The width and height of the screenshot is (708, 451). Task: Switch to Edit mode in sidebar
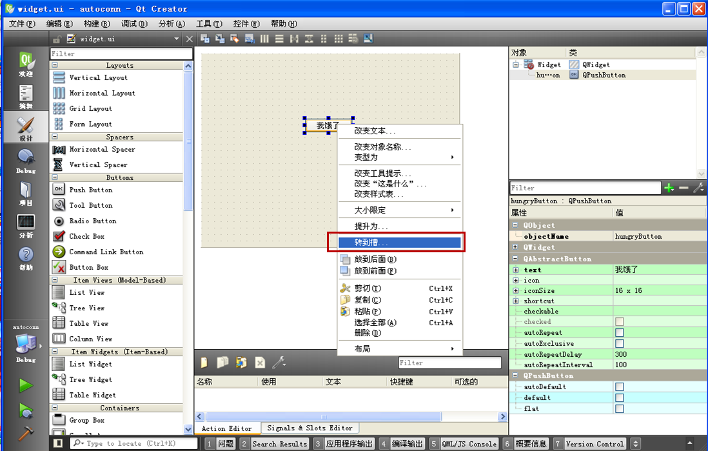coord(26,97)
